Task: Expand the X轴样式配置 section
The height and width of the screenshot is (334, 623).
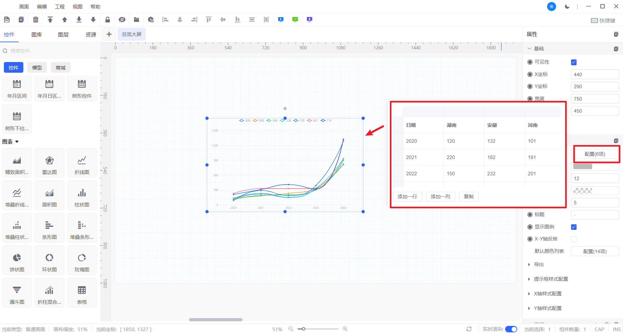Action: (x=547, y=294)
